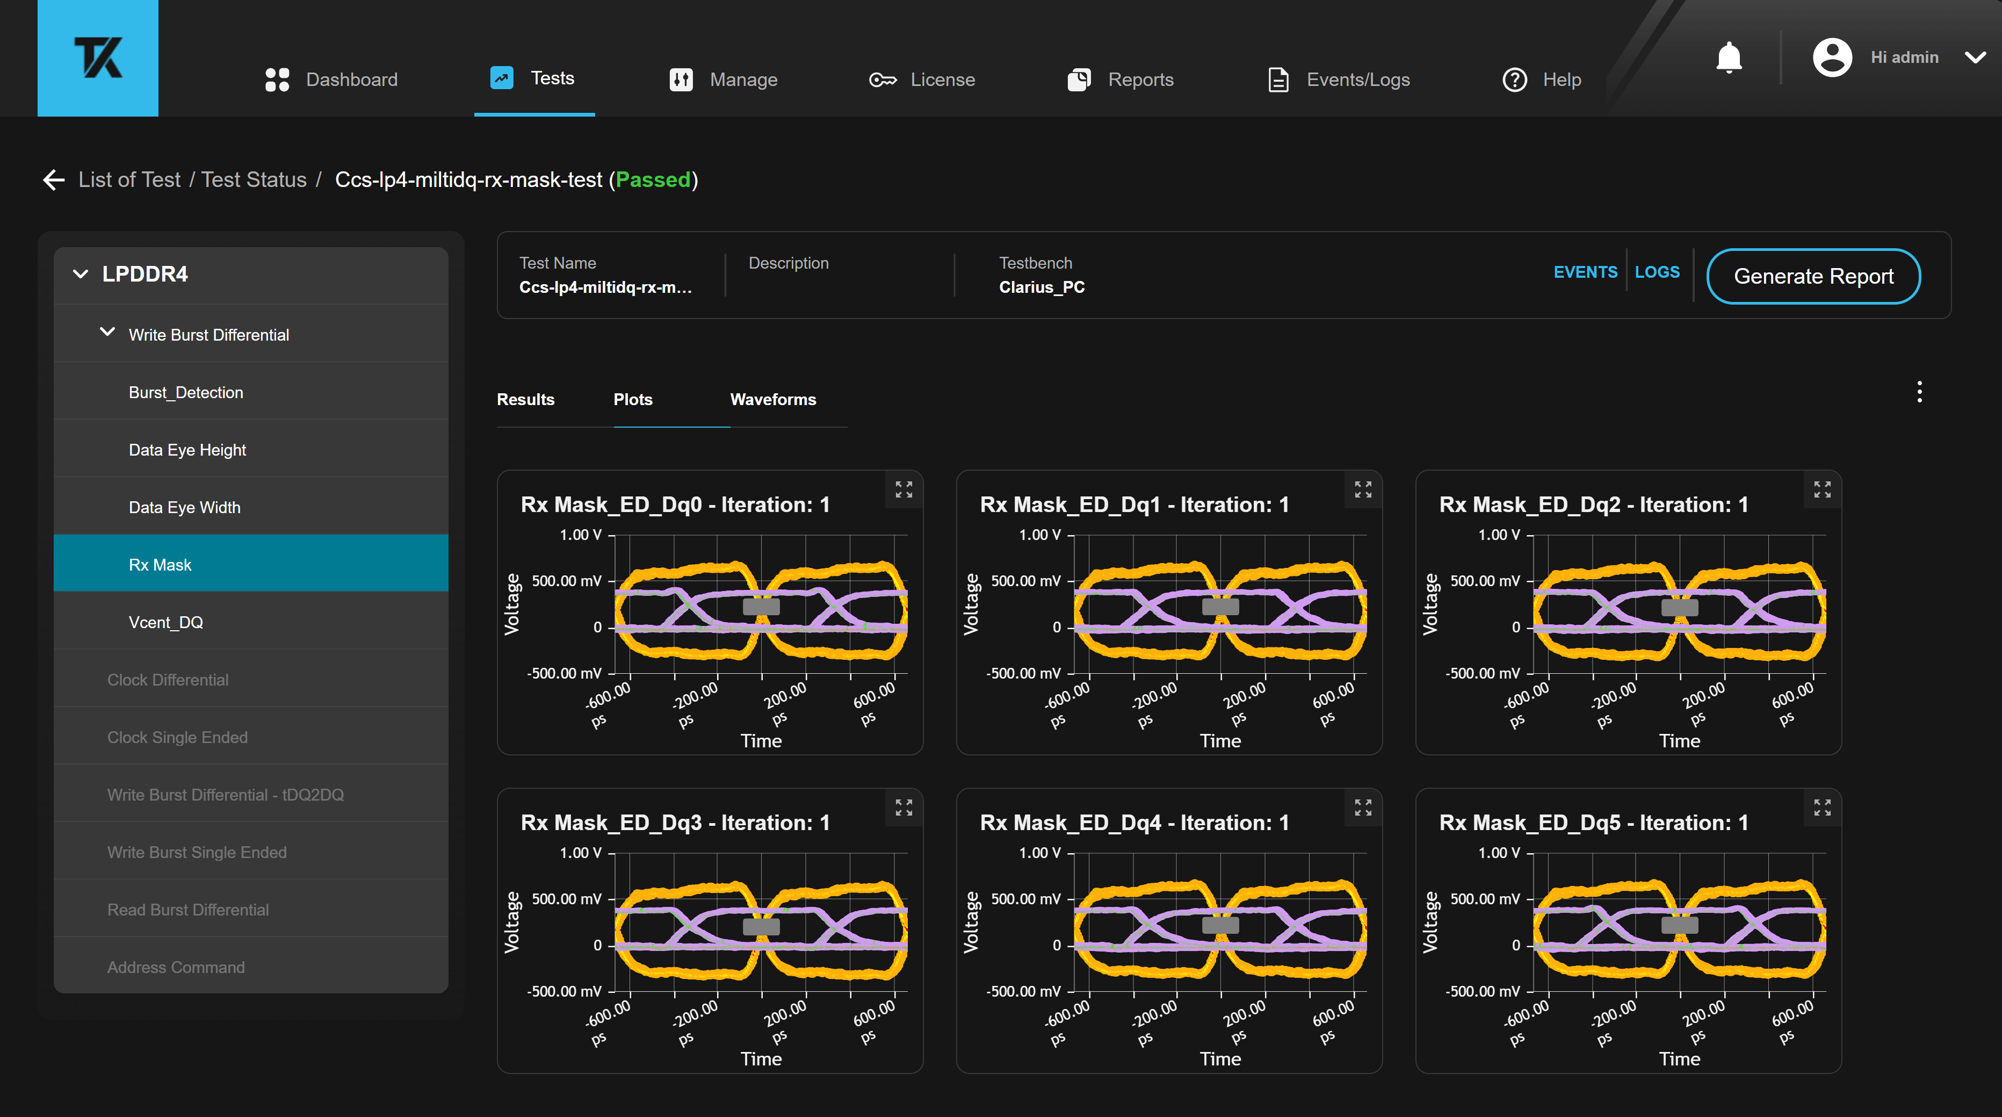Image resolution: width=2002 pixels, height=1117 pixels.
Task: Maximize the Rx Mask_ED_Dq2 plot
Action: 1822,489
